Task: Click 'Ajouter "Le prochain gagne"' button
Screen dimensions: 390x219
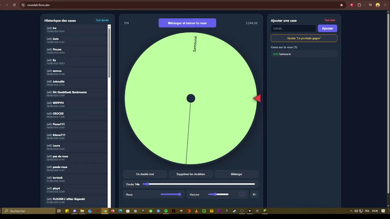Action: coord(304,38)
